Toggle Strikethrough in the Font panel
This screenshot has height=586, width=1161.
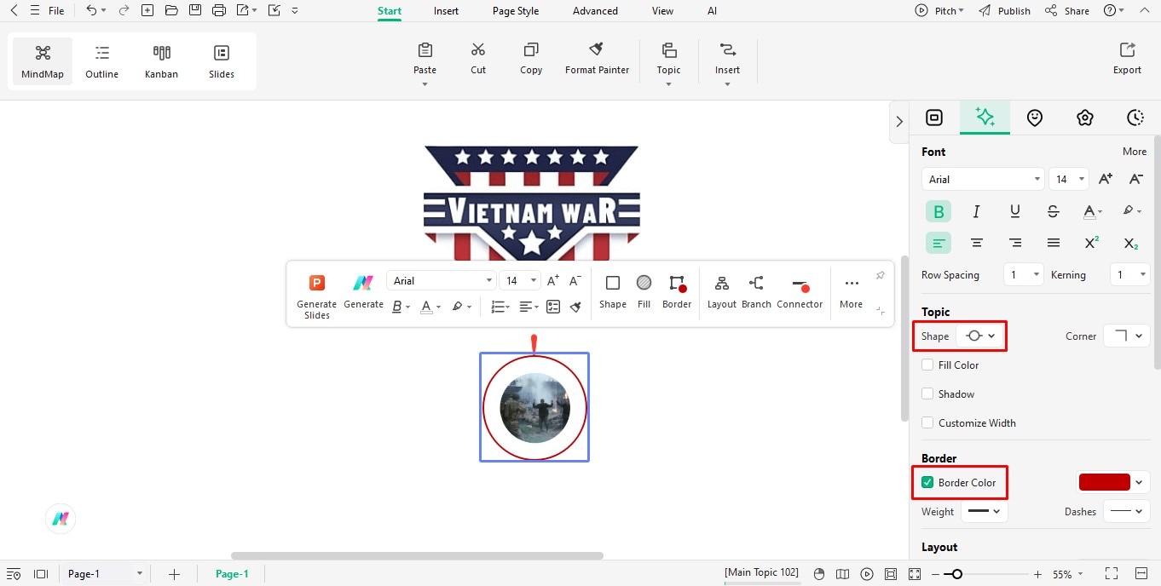[1054, 211]
